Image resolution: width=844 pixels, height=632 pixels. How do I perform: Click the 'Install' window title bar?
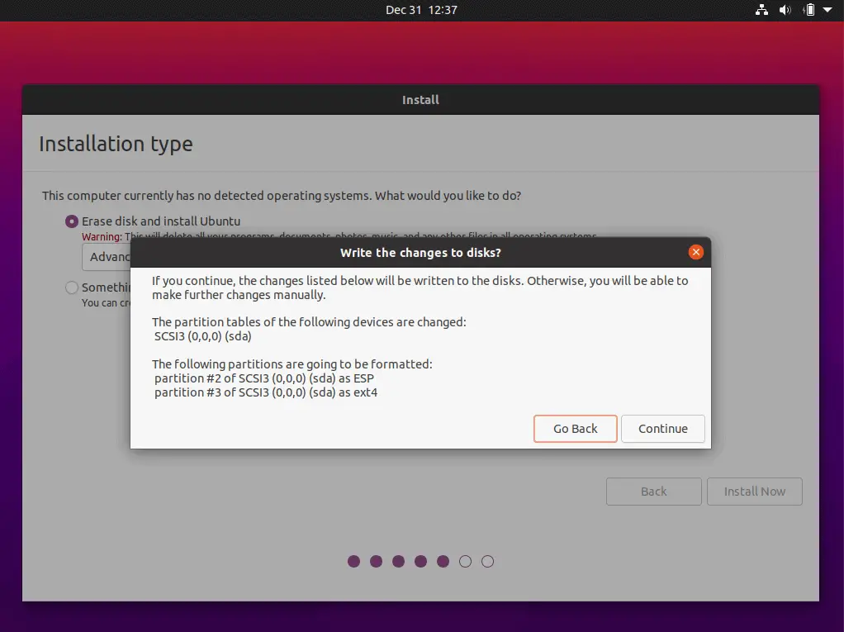420,100
